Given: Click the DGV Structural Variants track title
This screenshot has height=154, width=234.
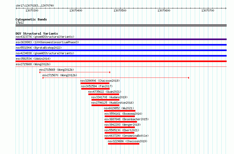Looking at the screenshot, I should click(x=37, y=34).
